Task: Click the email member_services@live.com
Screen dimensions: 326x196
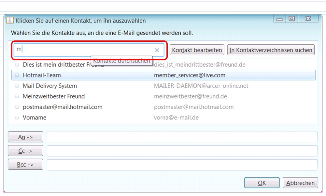Action: [190, 75]
